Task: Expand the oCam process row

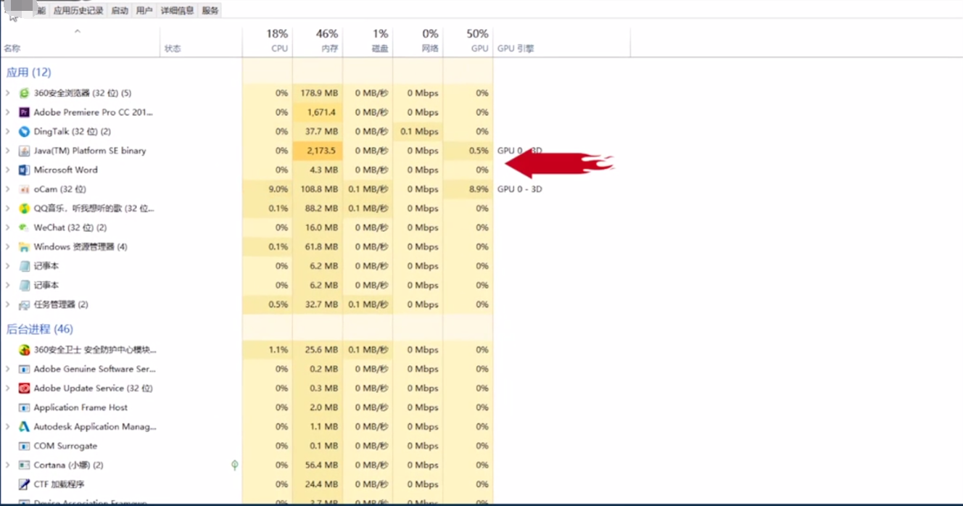Action: pos(8,189)
